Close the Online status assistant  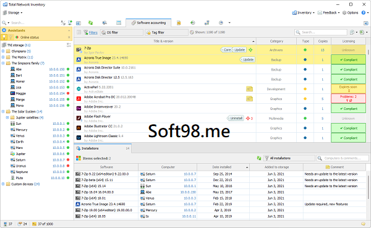click(69, 37)
